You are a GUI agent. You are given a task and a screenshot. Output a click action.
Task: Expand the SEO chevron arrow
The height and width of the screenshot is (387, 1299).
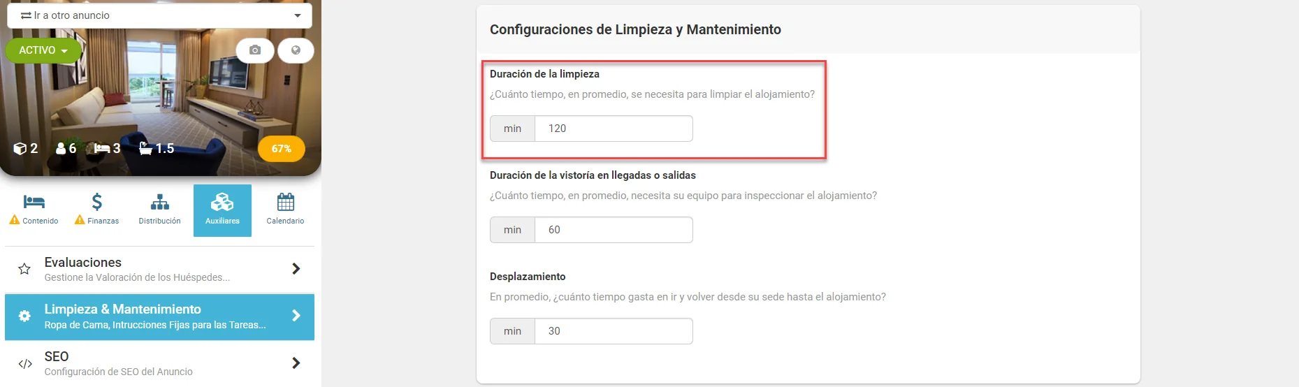[296, 363]
